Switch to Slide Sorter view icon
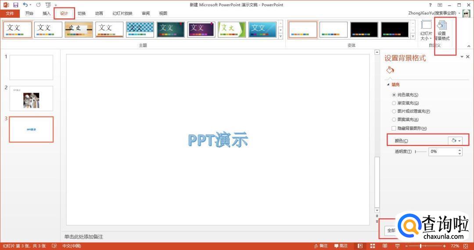The image size is (474, 250). click(x=373, y=246)
